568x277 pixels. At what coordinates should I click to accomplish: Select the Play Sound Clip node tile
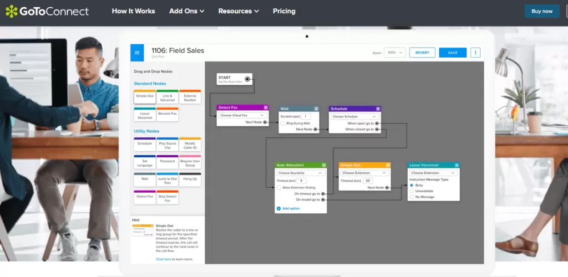point(168,144)
